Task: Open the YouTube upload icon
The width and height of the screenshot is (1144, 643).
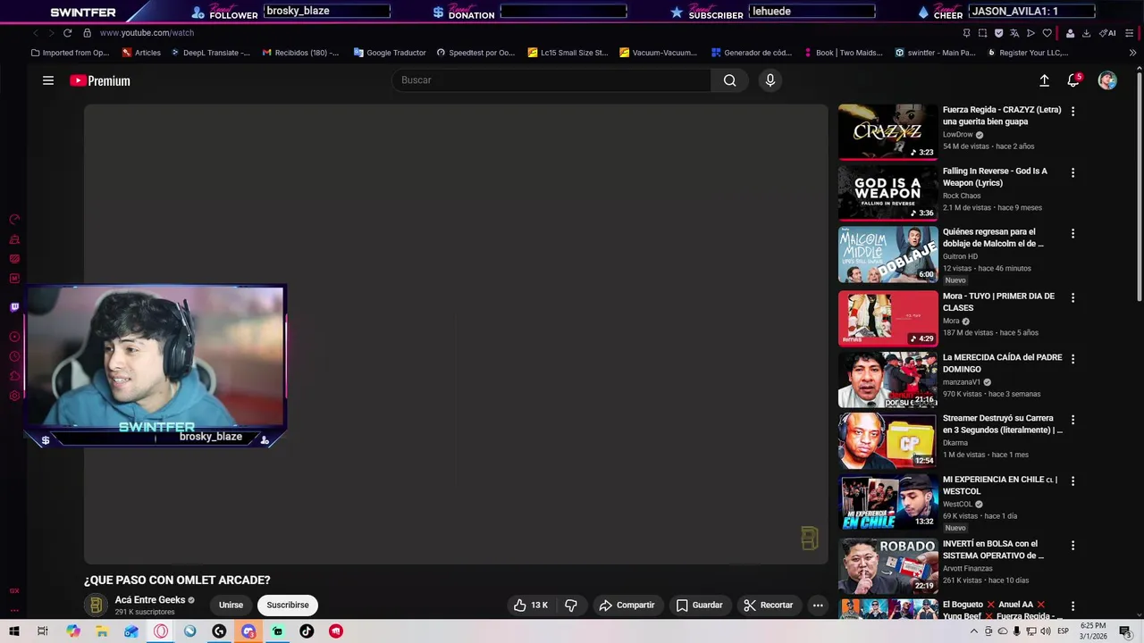Action: pos(1044,80)
